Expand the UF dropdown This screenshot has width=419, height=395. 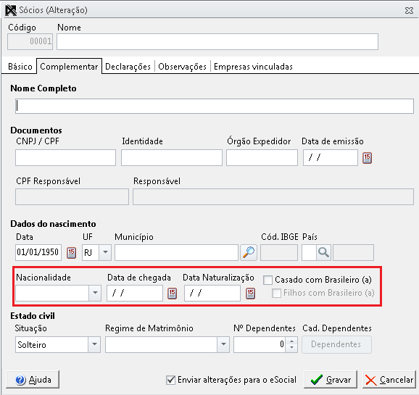(x=105, y=252)
